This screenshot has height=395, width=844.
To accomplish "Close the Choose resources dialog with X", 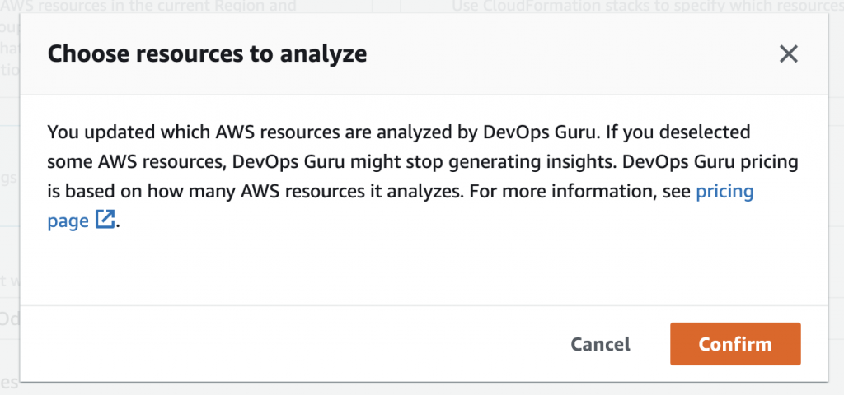I will click(789, 53).
